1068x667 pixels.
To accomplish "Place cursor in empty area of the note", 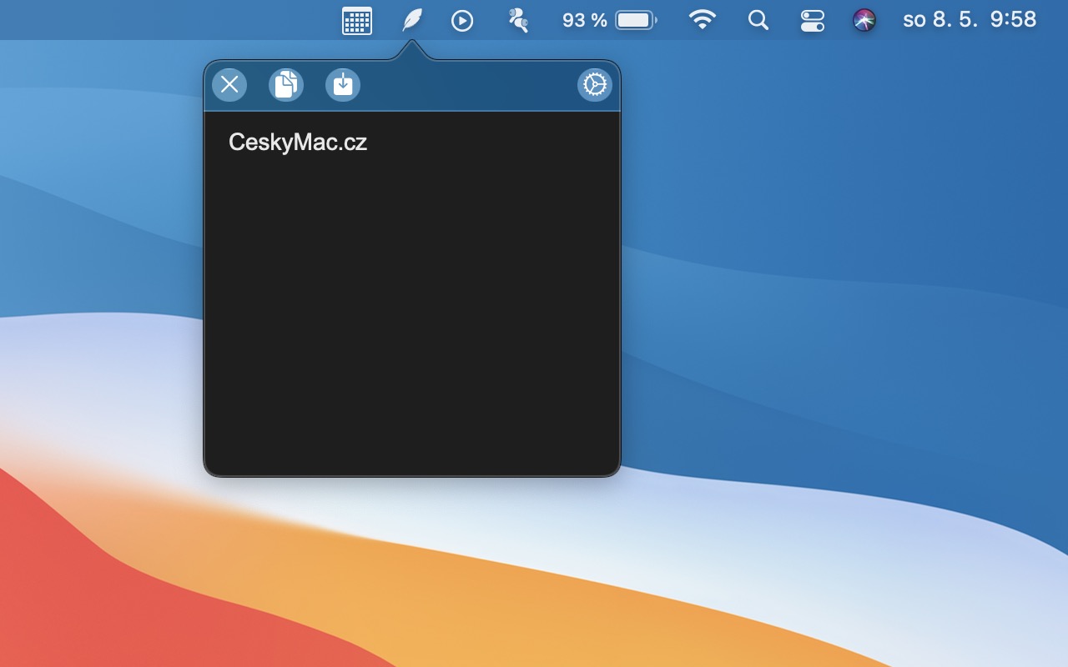I will point(412,317).
